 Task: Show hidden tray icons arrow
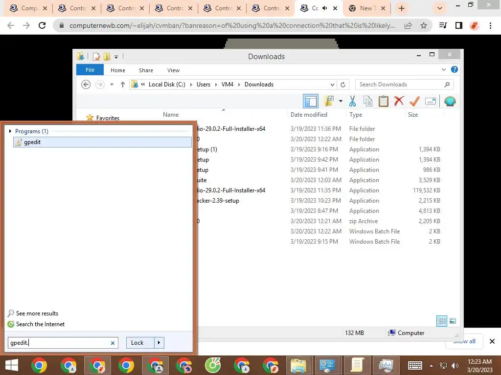(432, 366)
